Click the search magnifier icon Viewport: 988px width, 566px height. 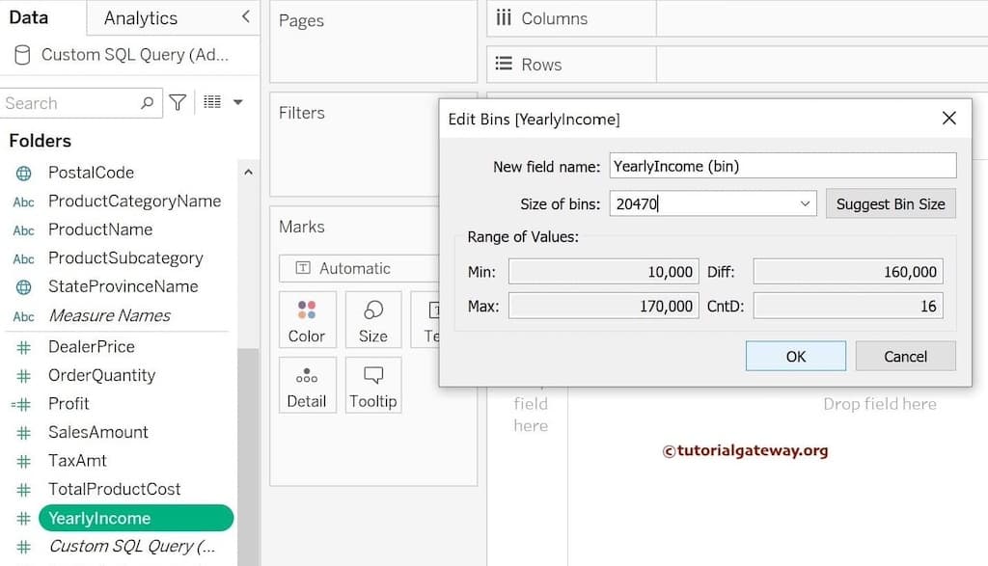(149, 102)
